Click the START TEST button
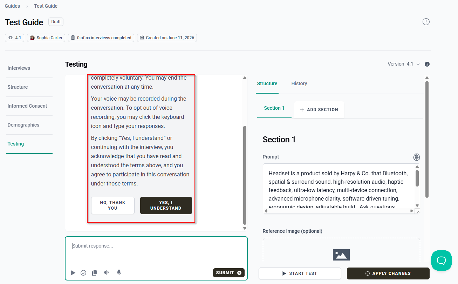 click(300, 273)
